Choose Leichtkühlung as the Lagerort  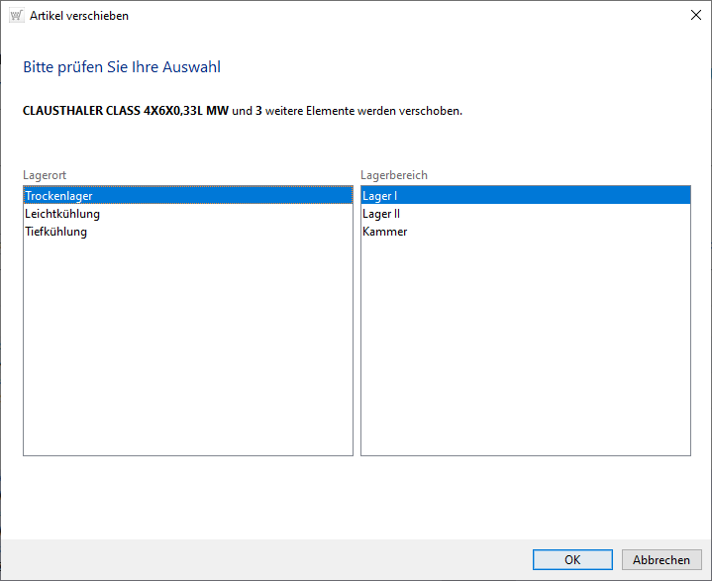[x=62, y=214]
